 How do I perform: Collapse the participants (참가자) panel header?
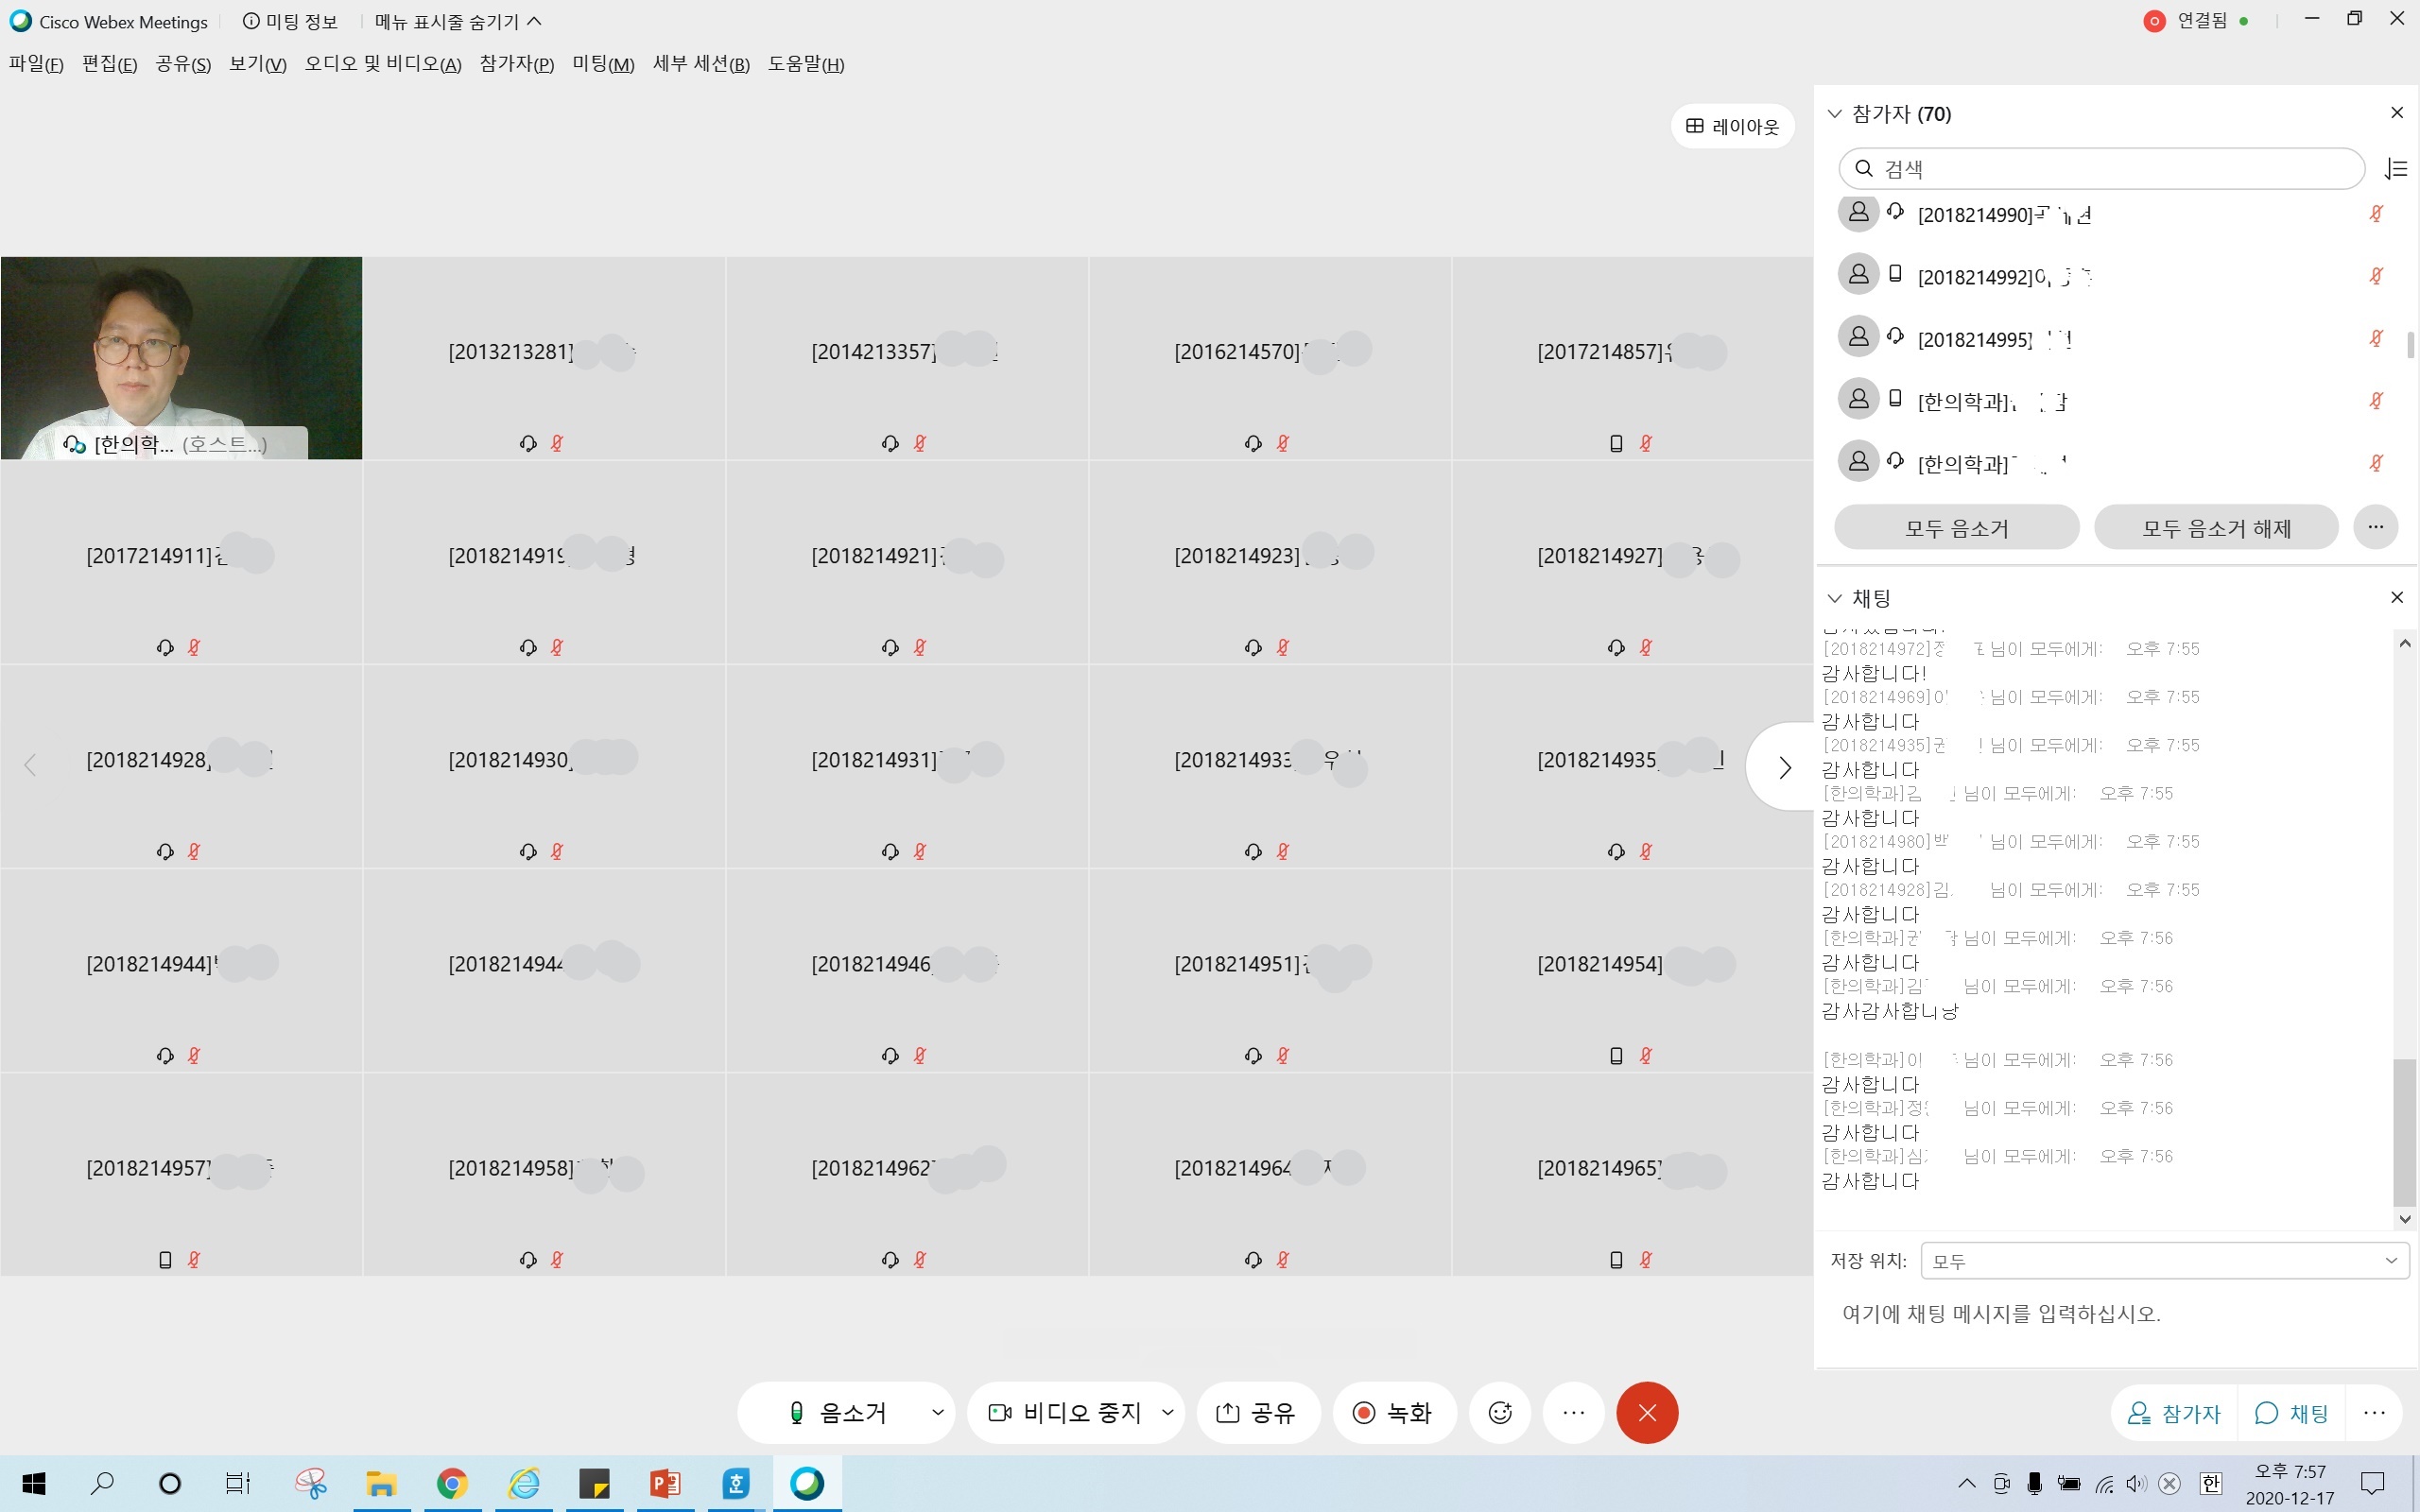click(x=1834, y=114)
